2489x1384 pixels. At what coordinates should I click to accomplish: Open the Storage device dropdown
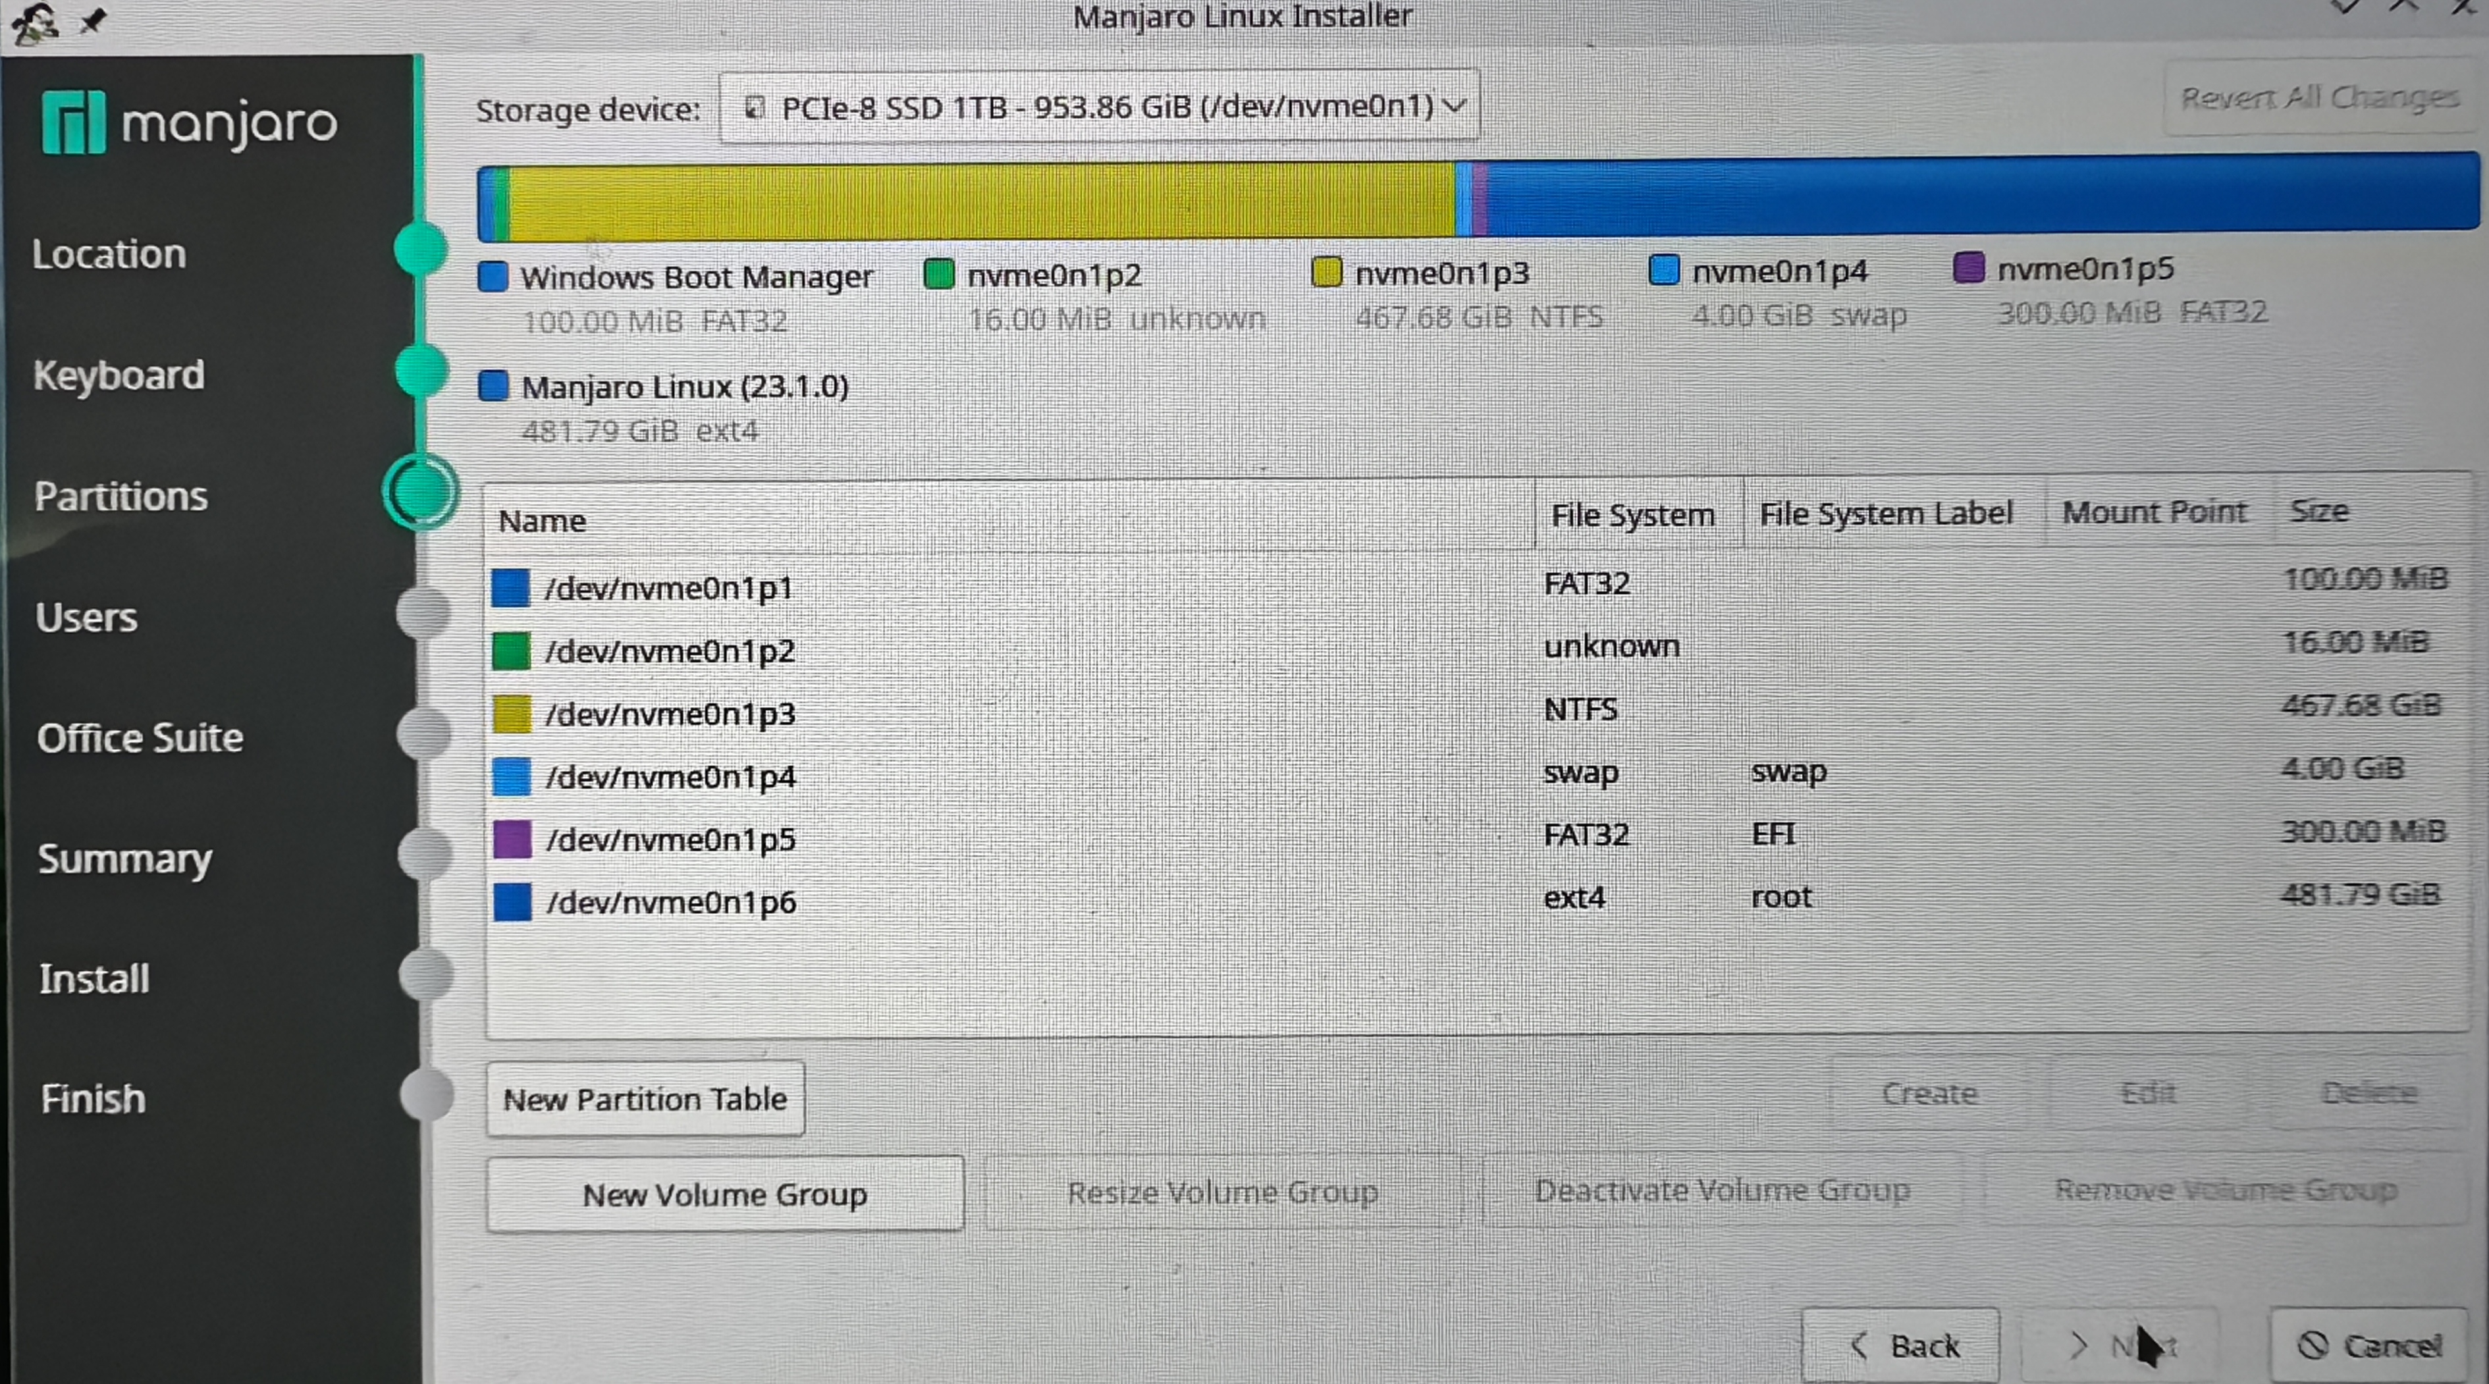1098,106
